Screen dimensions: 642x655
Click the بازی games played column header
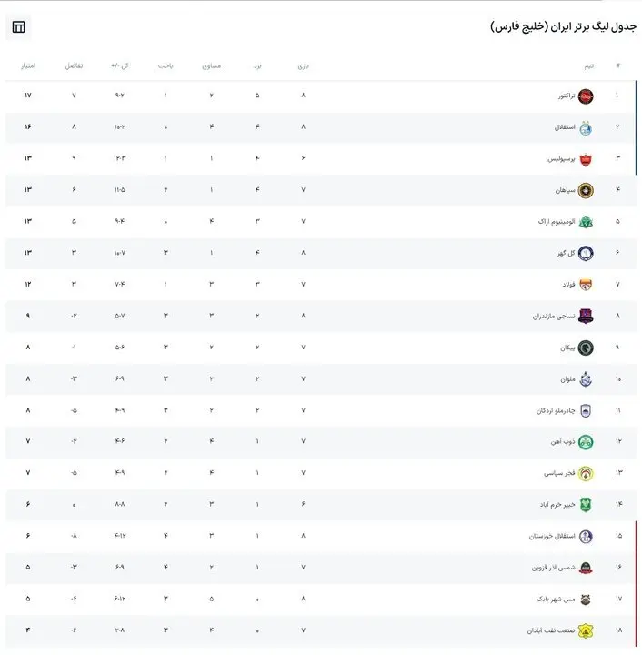click(304, 66)
